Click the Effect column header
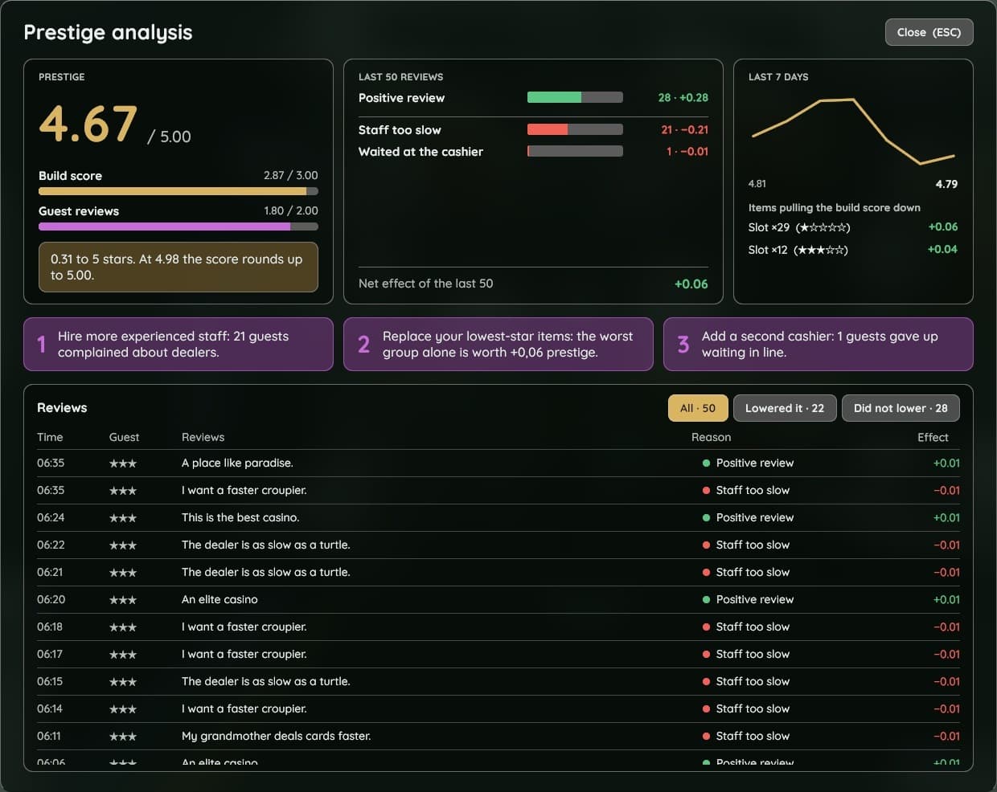The width and height of the screenshot is (997, 792). (x=933, y=437)
